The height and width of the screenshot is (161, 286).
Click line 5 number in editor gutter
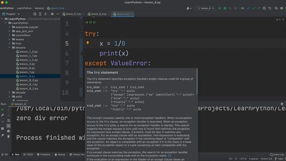(x=67, y=43)
